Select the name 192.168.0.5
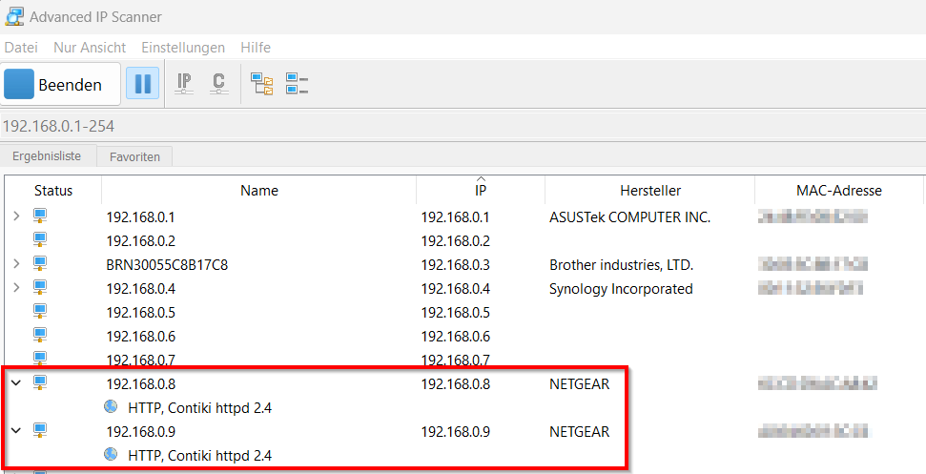926x474 pixels. click(140, 312)
